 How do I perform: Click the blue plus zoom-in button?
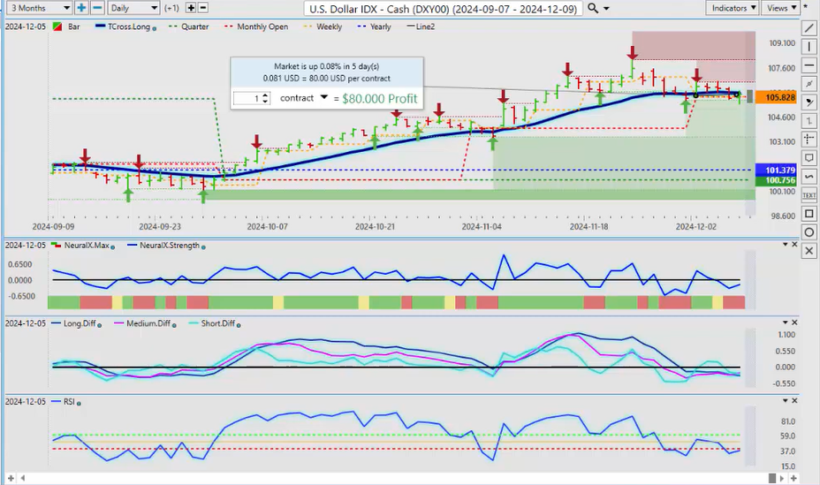(81, 8)
